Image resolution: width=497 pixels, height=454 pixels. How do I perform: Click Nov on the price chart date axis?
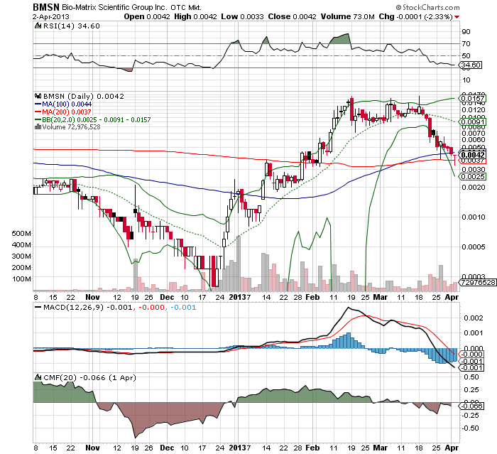[x=92, y=297]
